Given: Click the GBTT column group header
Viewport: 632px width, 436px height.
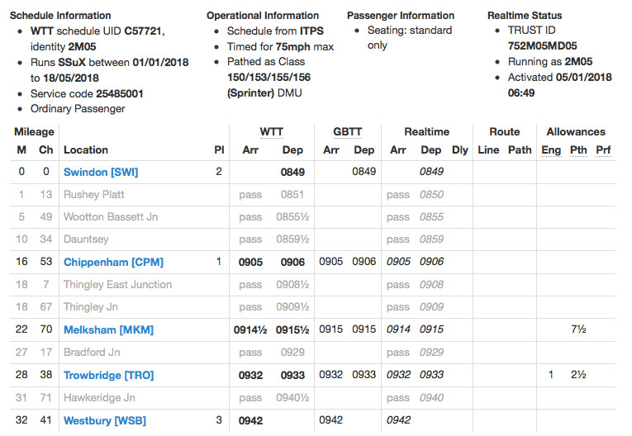Looking at the screenshot, I should (x=347, y=131).
